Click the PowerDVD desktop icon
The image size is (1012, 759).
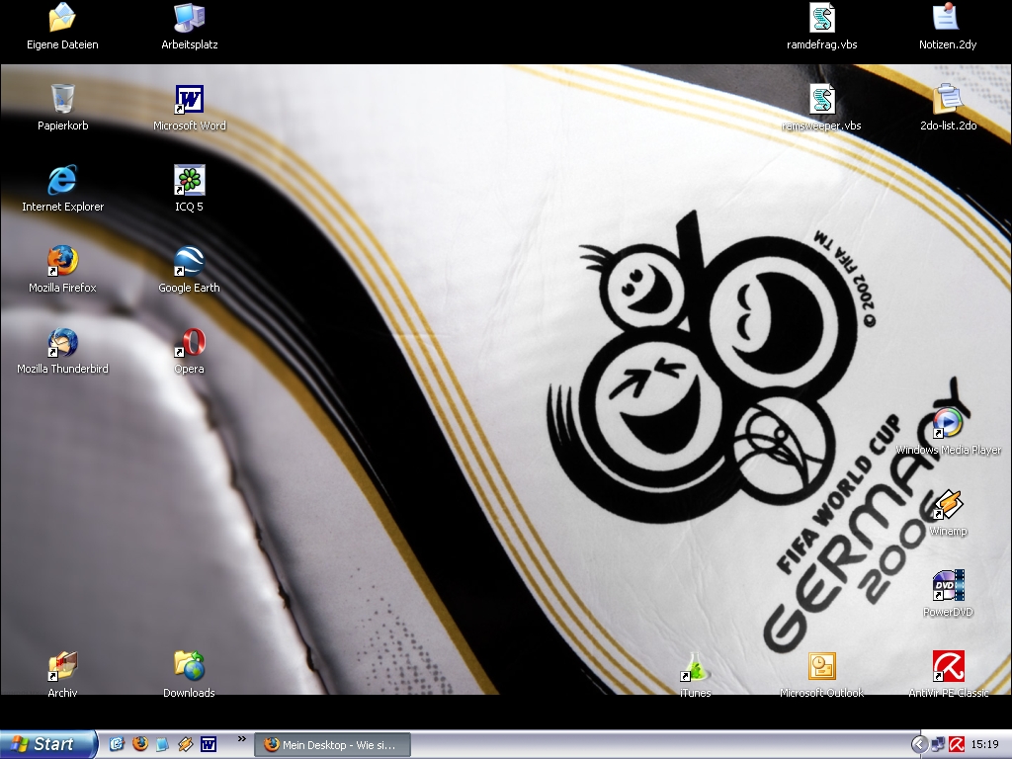[x=948, y=586]
